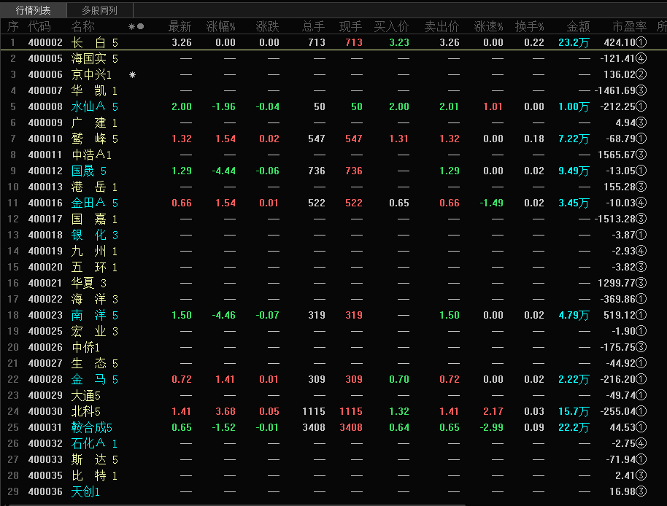
Task: Sort by the 市盈率 column header
Action: click(x=629, y=26)
